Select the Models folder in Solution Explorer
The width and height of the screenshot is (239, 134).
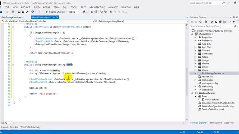pyautogui.click(x=205, y=64)
